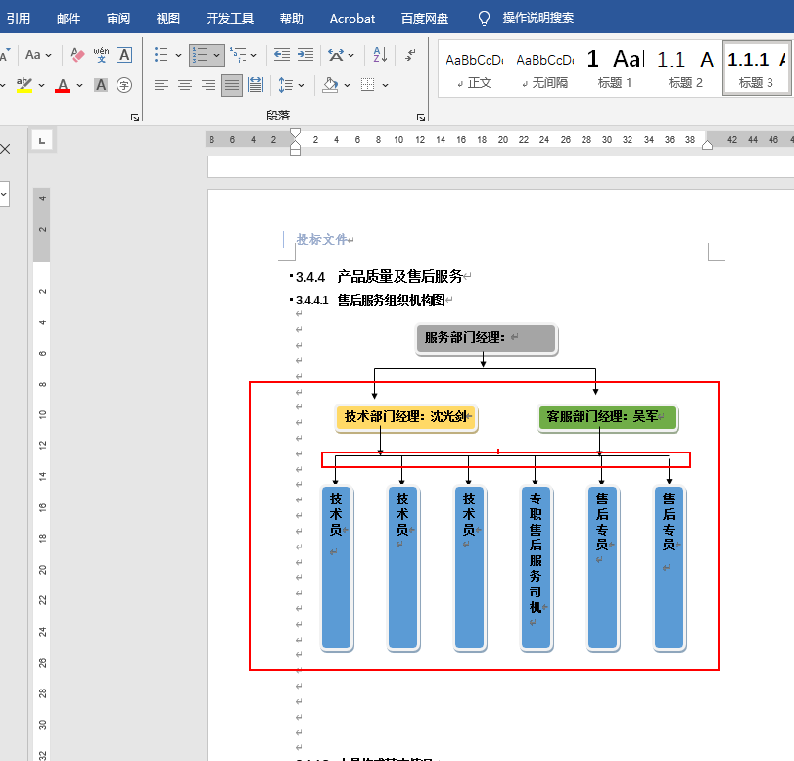The image size is (794, 761).
Task: Select the 客服部门经理：吴军 box
Action: (x=607, y=417)
